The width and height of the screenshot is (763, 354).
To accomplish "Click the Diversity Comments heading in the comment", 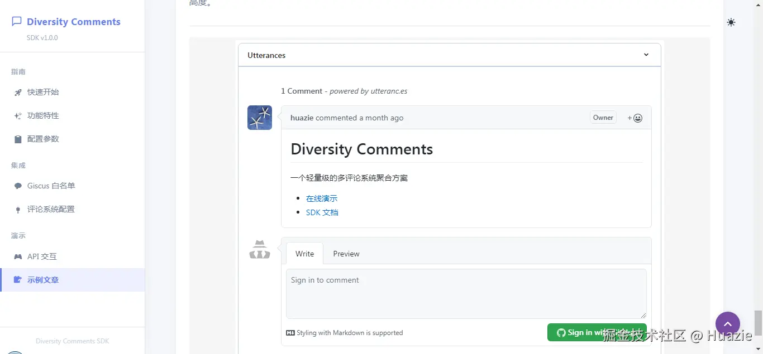I will (362, 149).
